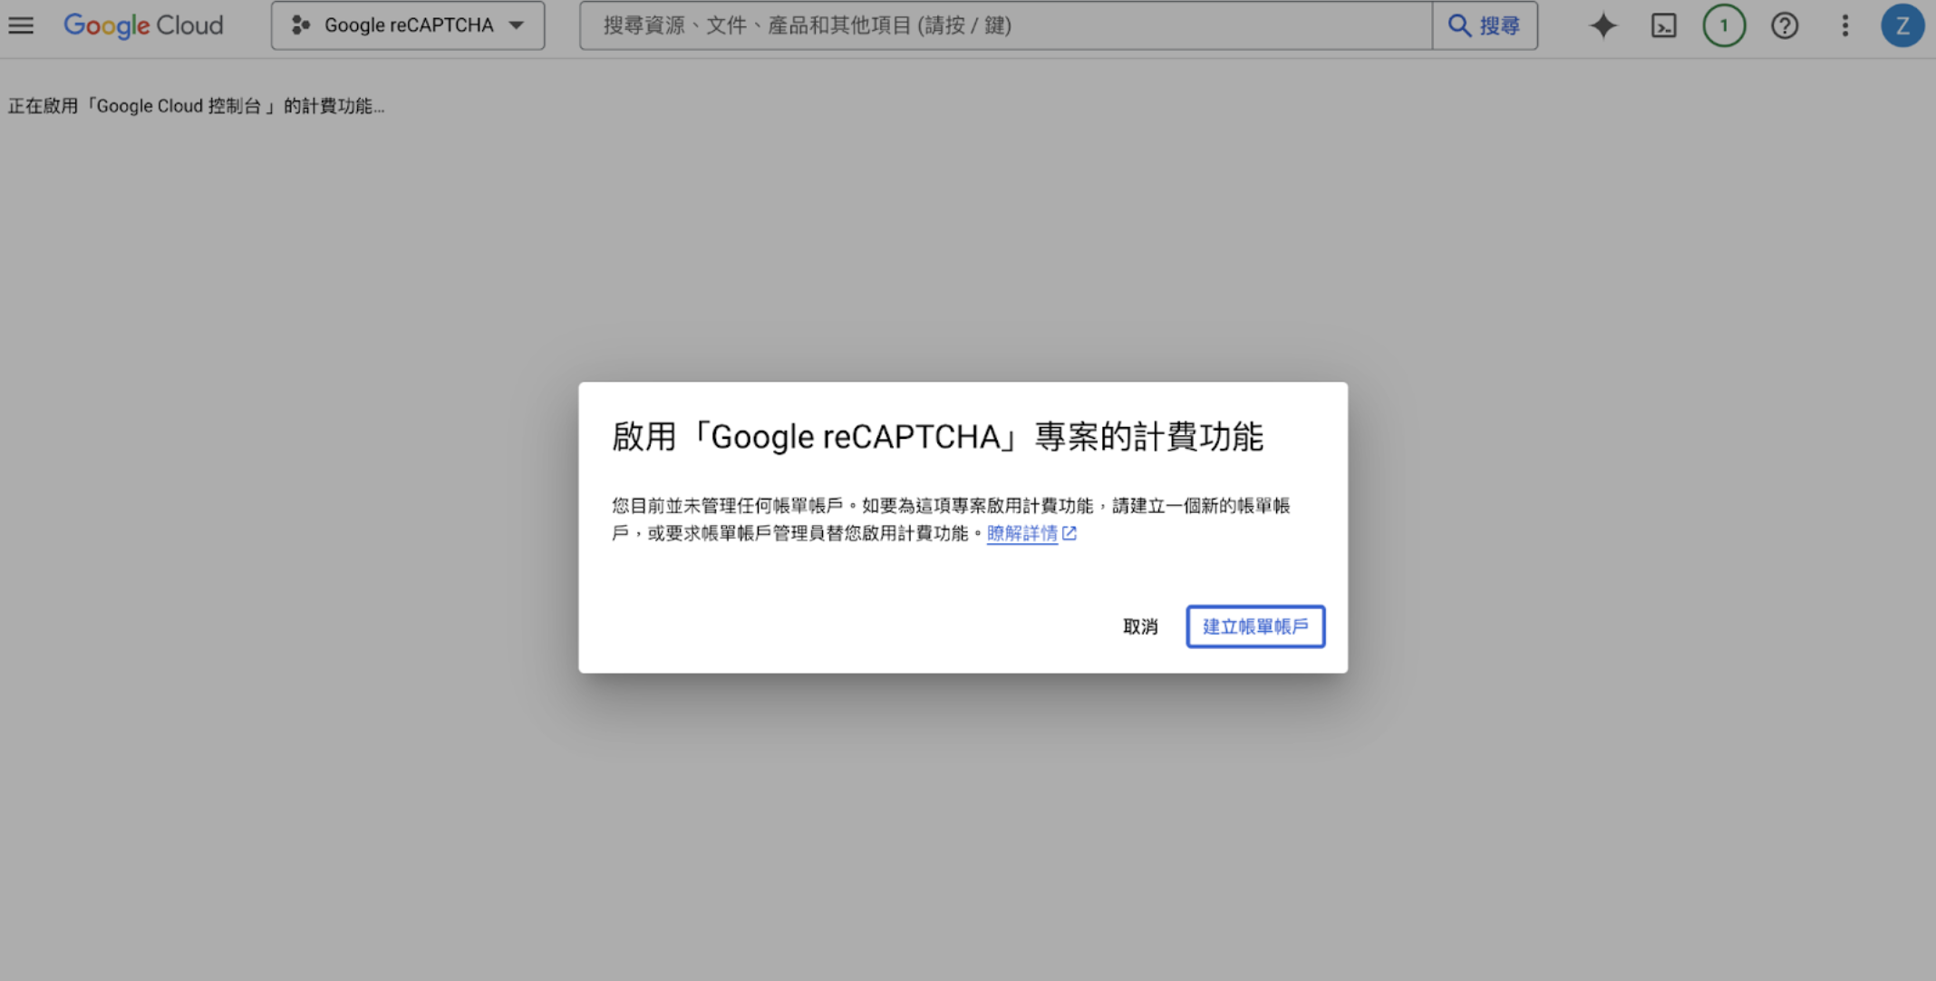Image resolution: width=1936 pixels, height=981 pixels.
Task: Open the notifications badge showing 1
Action: pos(1724,25)
